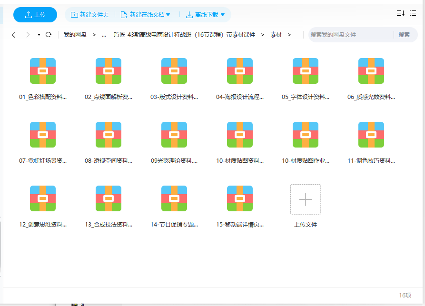Screen dimensions: 425x306
Task: Click the 13_合成技法资料... file name
Action: (x=109, y=224)
